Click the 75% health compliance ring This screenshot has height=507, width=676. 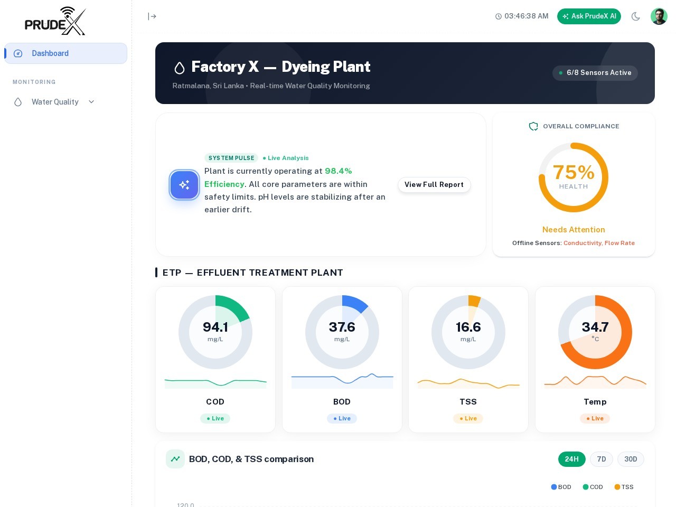(574, 177)
